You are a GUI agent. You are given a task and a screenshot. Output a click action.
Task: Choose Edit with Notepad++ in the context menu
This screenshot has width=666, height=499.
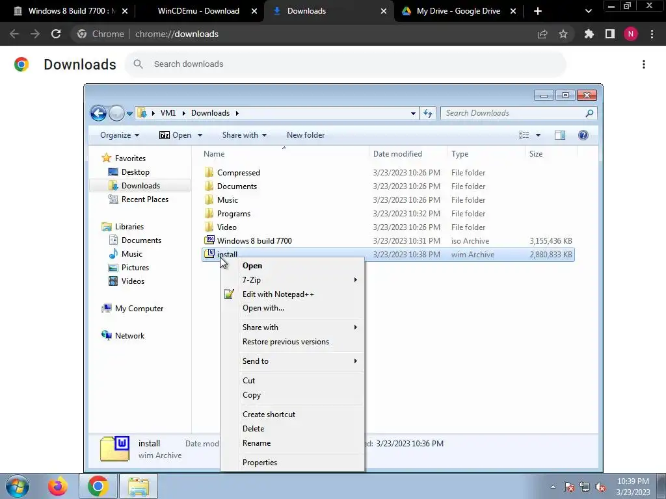292,294
